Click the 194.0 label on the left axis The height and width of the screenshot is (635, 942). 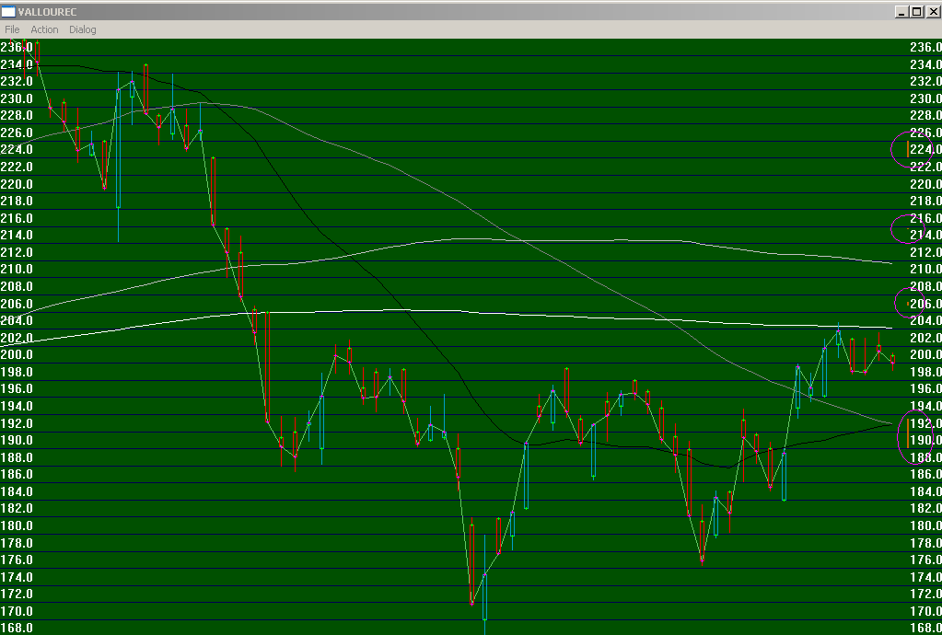[17, 406]
